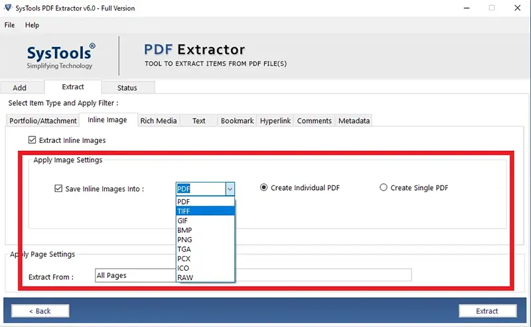531x327 pixels.
Task: Open the Text filter tab
Action: click(198, 120)
